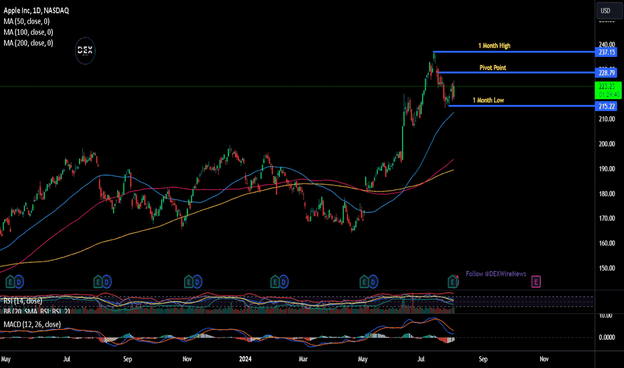Viewport: 624px width, 368px height.
Task: Select the MA (50, close, 0) legend
Action: [x=27, y=21]
